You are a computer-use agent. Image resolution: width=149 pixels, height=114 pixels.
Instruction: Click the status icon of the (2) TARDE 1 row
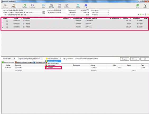tap(7, 24)
